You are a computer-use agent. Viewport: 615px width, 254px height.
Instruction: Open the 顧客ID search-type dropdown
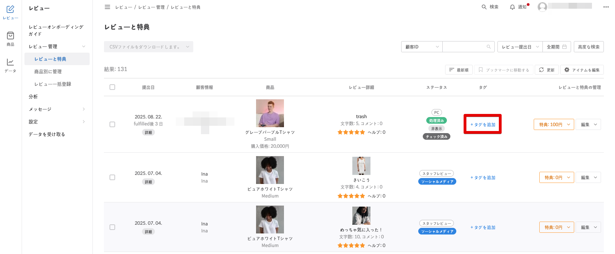pos(422,47)
